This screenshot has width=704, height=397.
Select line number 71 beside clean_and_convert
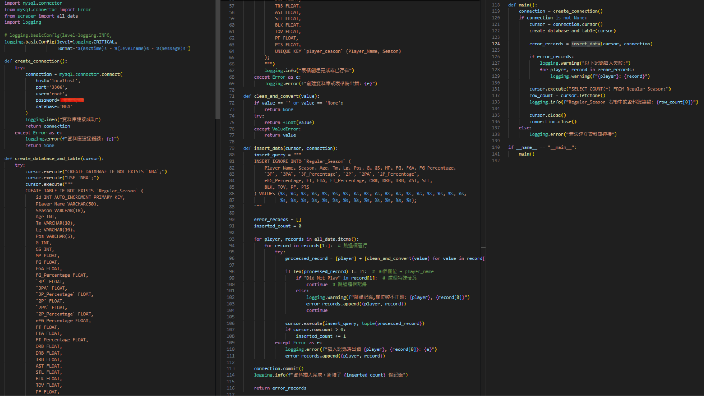[232, 96]
